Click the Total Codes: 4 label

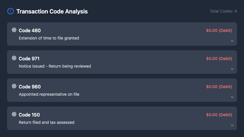point(223,11)
